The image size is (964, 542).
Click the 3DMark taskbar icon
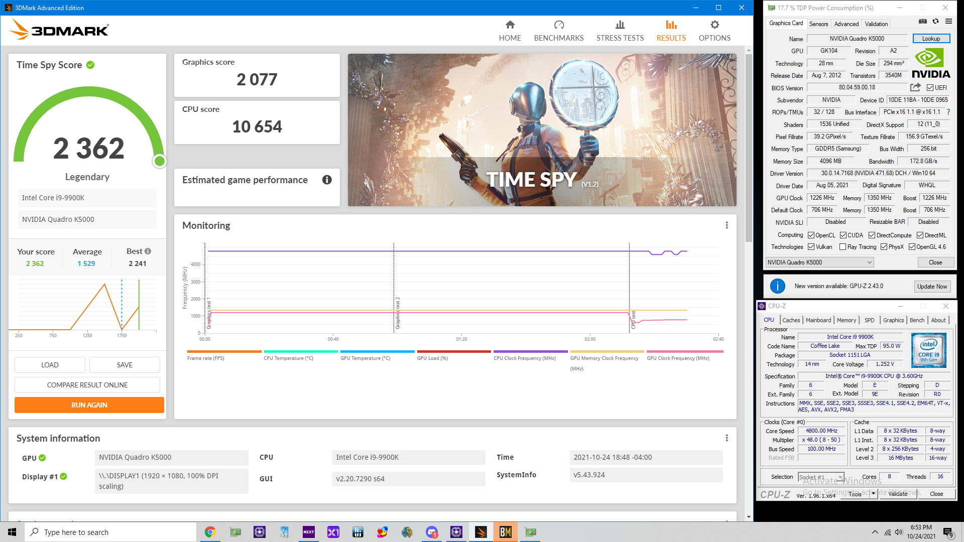(481, 532)
